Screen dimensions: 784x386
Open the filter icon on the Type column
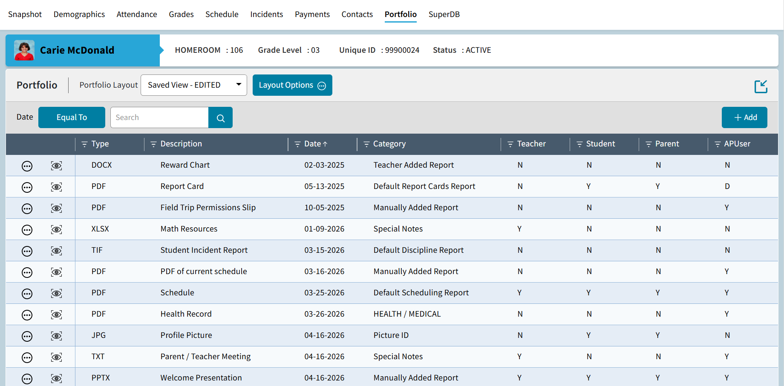tap(84, 144)
